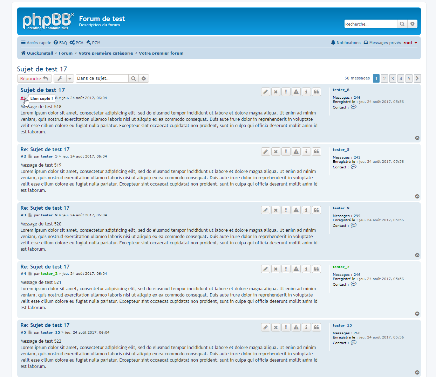The image size is (436, 377).
Task: Quote the first post by tester_8
Action: [x=316, y=92]
